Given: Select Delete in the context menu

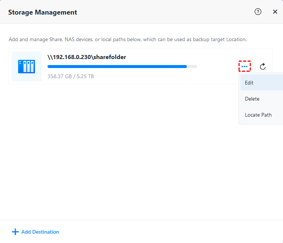Looking at the screenshot, I should (x=252, y=99).
